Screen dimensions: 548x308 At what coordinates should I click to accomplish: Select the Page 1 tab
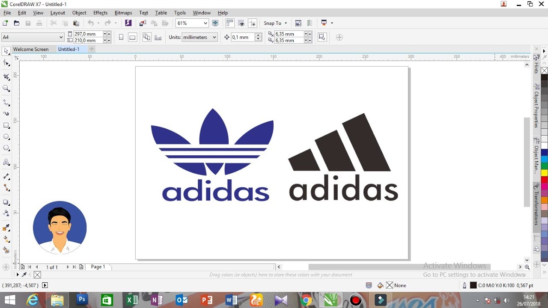coord(98,267)
